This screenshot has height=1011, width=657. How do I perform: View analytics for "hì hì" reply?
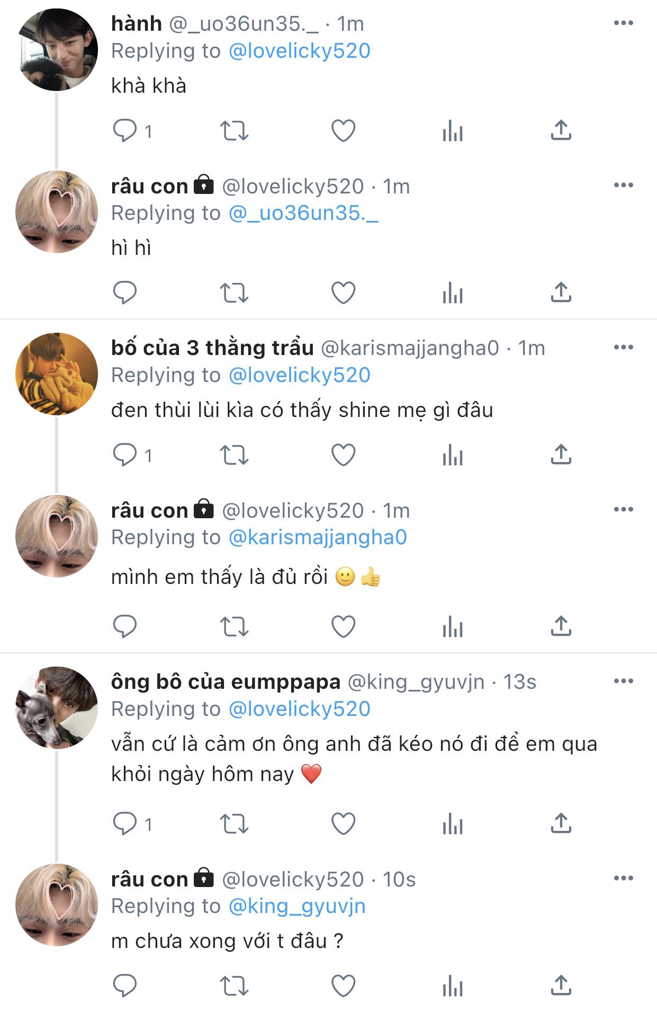pyautogui.click(x=452, y=292)
